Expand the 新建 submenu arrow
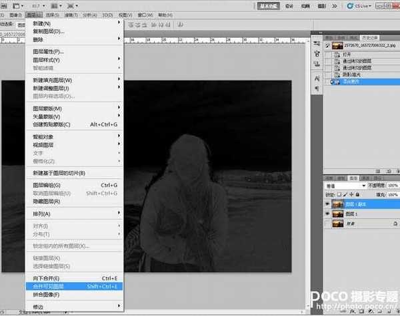 tap(119, 23)
